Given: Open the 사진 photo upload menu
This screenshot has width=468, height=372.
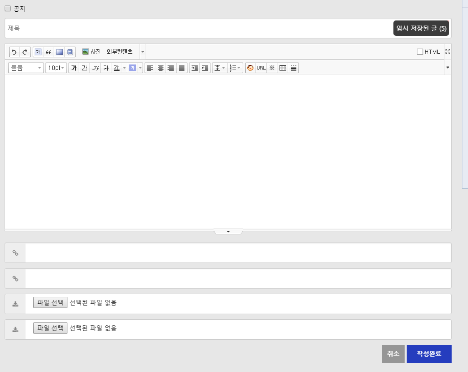Looking at the screenshot, I should coord(91,52).
